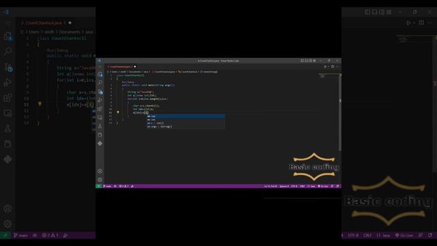Image resolution: width=437 pixels, height=246 pixels.
Task: Split the editor to the right
Action: pos(333,67)
